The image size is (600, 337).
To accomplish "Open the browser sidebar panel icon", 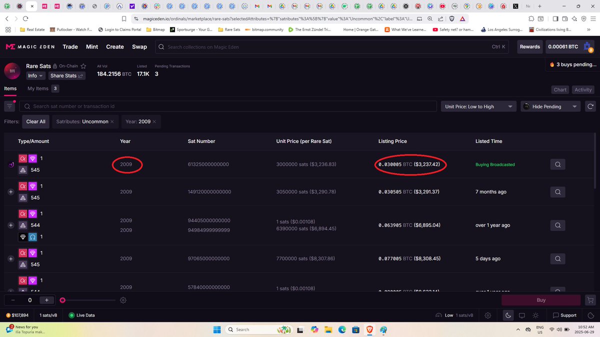I will [555, 18].
